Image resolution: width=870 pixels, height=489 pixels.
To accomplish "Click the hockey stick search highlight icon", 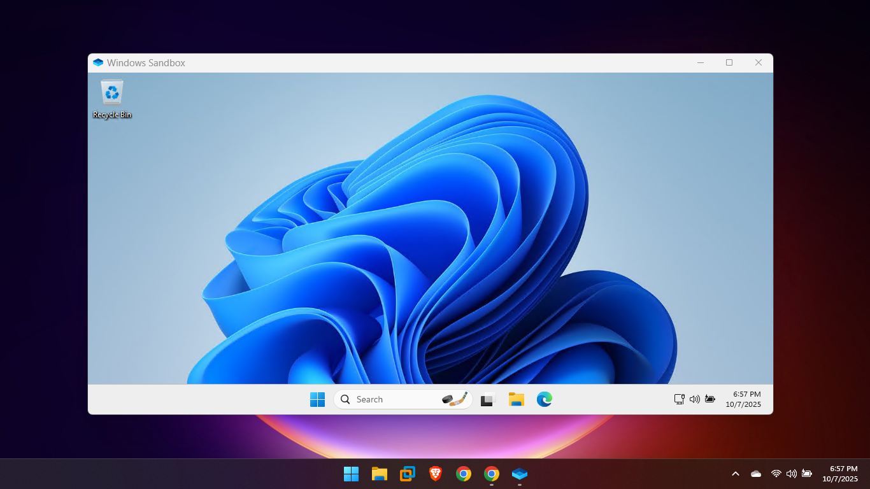I will coord(455,399).
